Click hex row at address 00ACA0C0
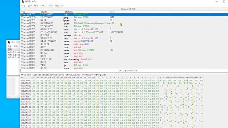Screen dimensions: 228x128 click(112, 96)
